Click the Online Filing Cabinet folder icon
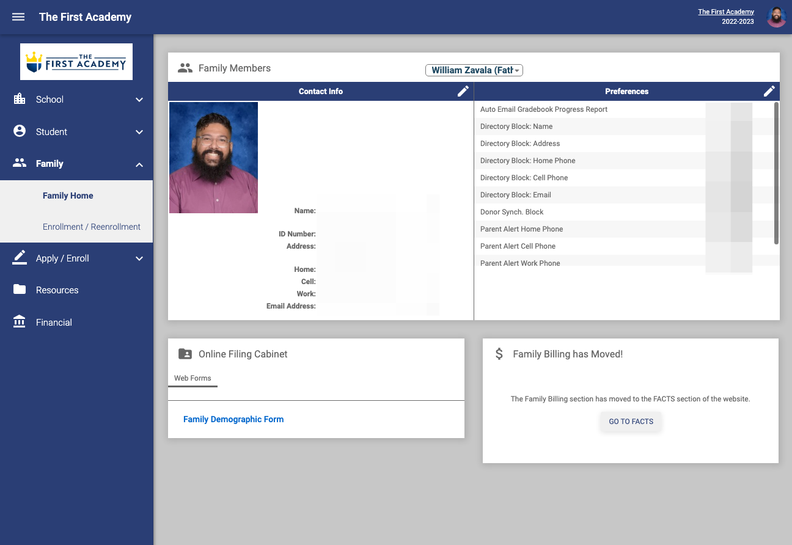Viewport: 792px width, 545px height. pyautogui.click(x=185, y=354)
